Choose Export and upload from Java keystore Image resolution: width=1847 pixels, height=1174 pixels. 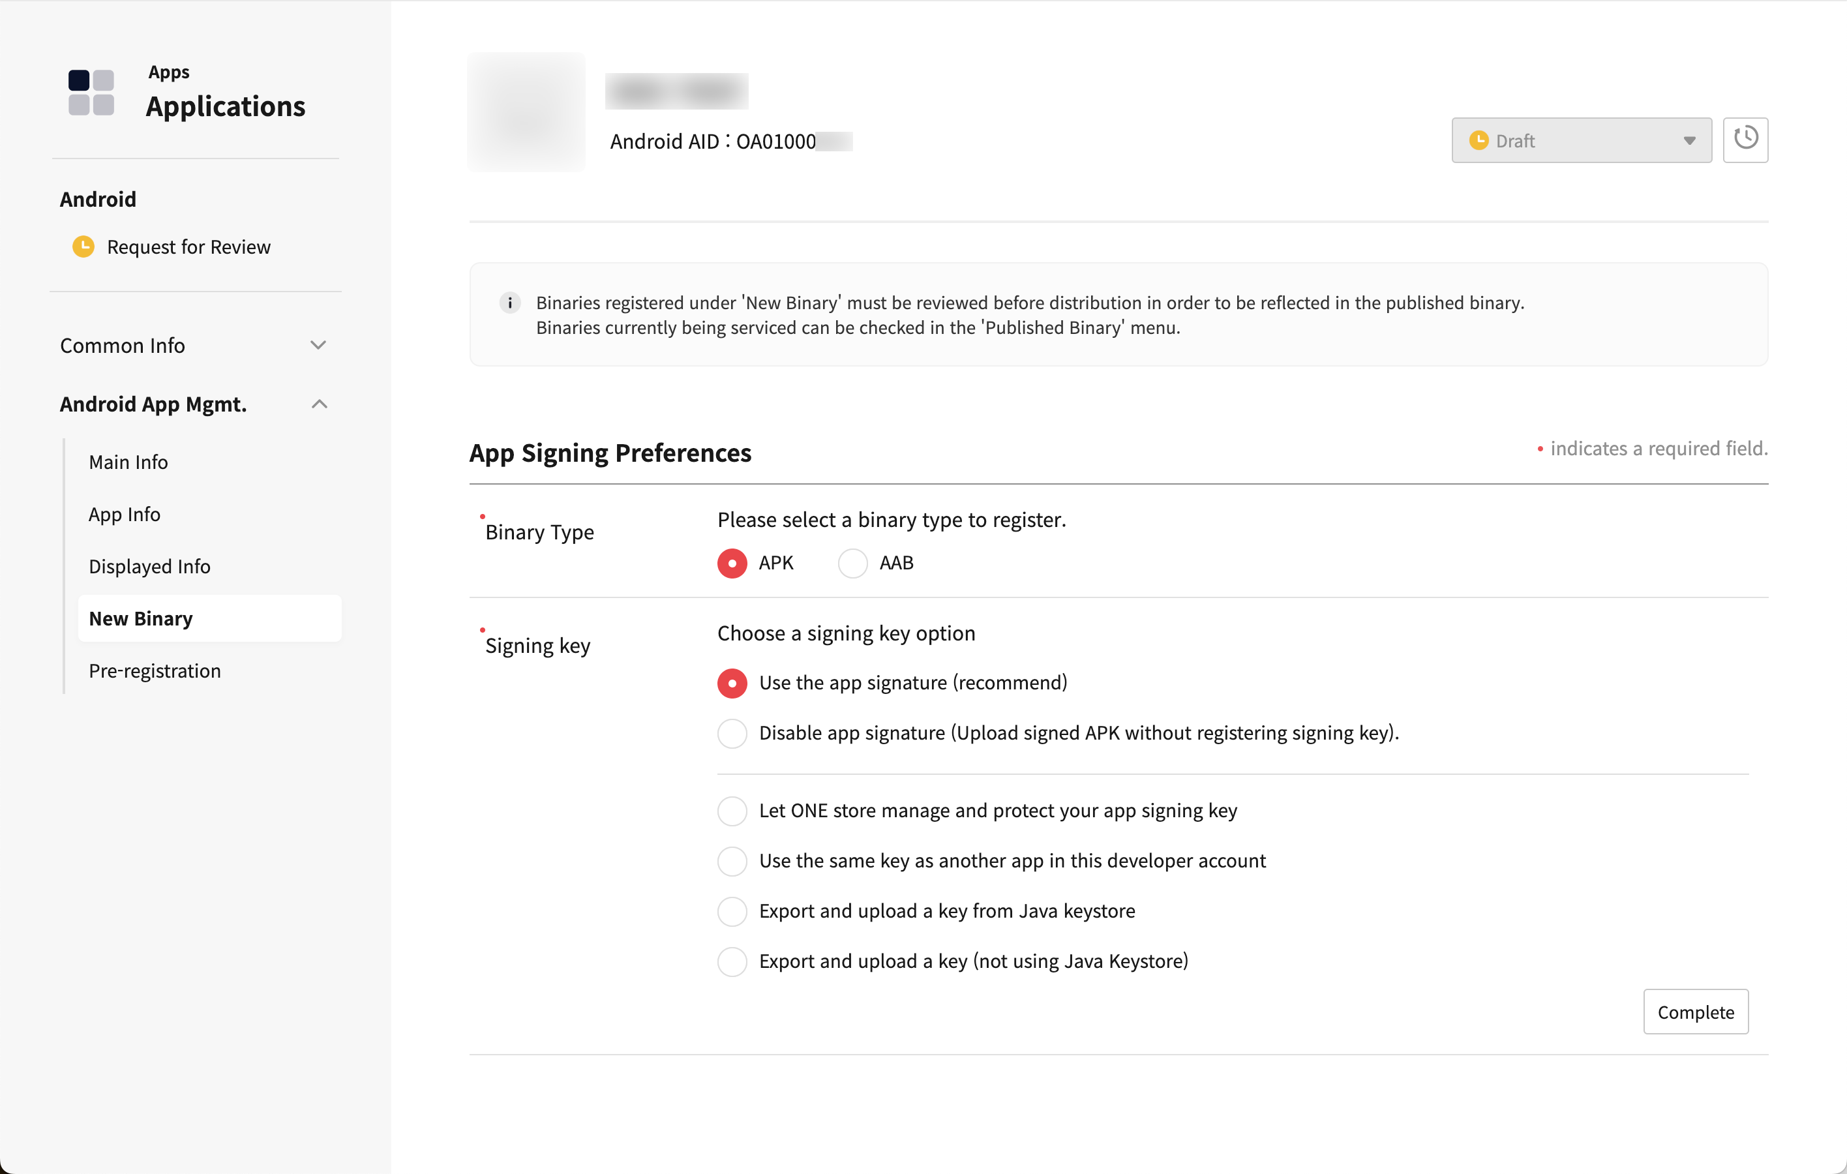pos(732,912)
